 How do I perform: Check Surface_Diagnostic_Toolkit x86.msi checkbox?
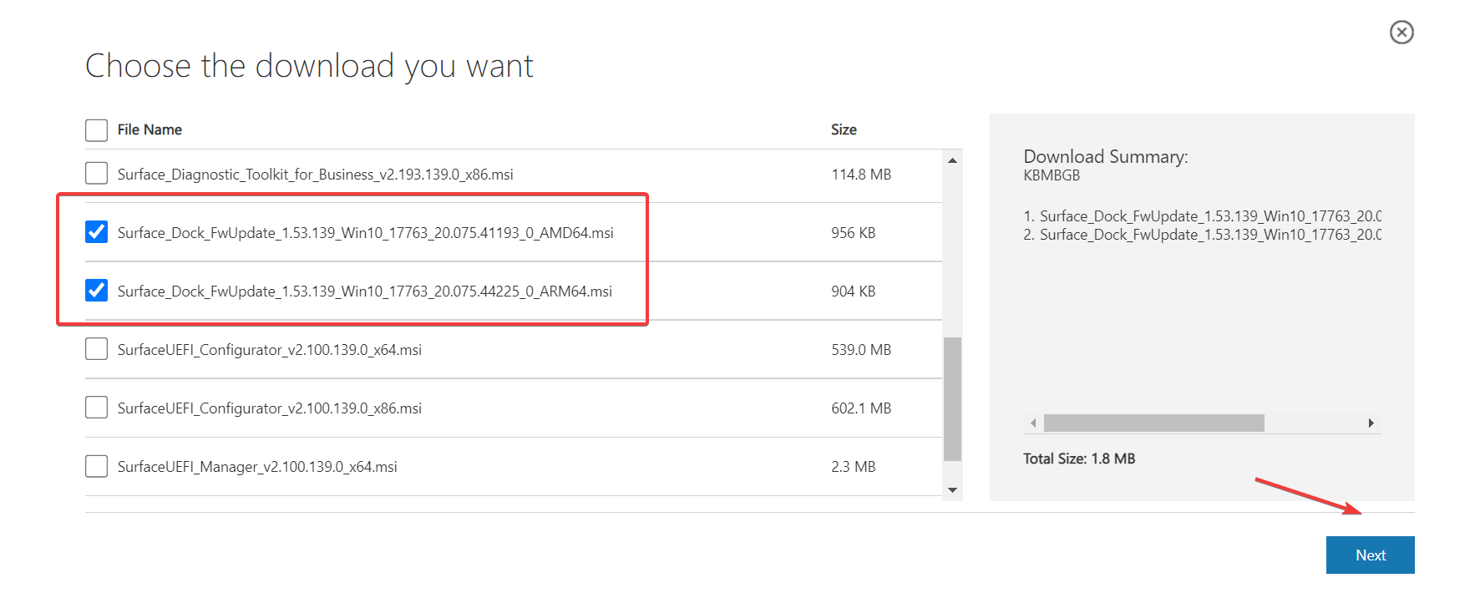tap(96, 174)
